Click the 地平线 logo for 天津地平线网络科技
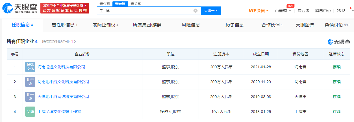Screen dimensions: 354x122 coord(30,97)
